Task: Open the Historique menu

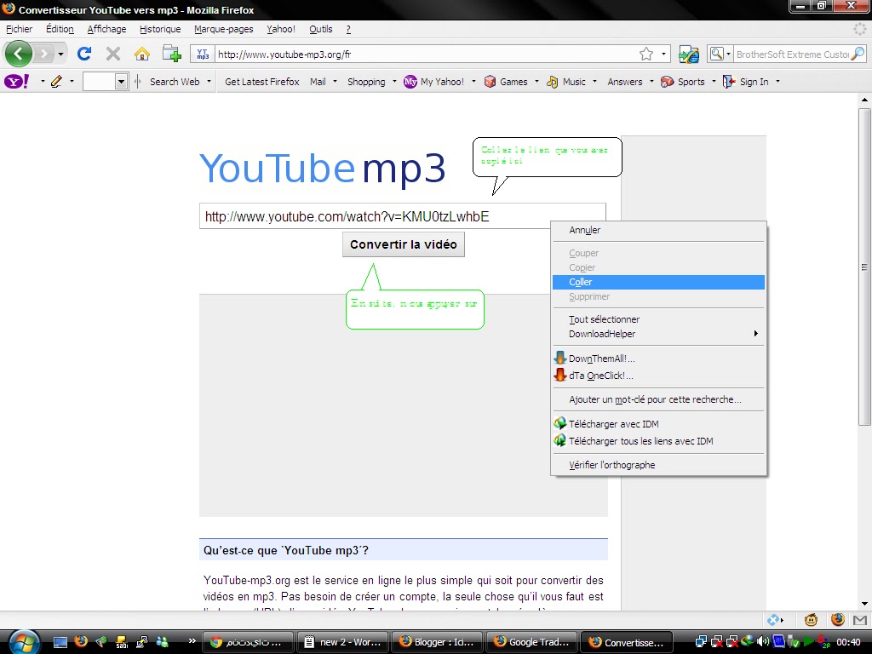Action: coord(160,29)
